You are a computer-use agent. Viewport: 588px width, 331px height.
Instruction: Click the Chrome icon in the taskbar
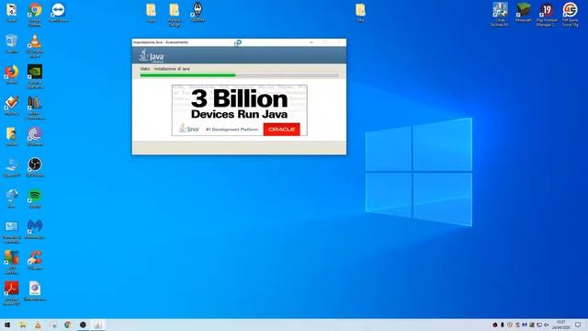click(68, 325)
